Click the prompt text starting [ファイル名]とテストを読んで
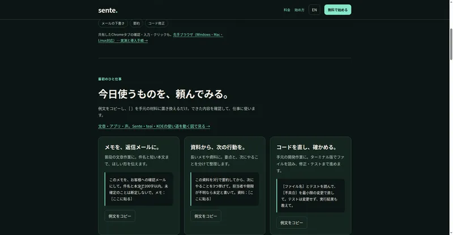Image resolution: width=453 pixels, height=235 pixels. (310, 196)
